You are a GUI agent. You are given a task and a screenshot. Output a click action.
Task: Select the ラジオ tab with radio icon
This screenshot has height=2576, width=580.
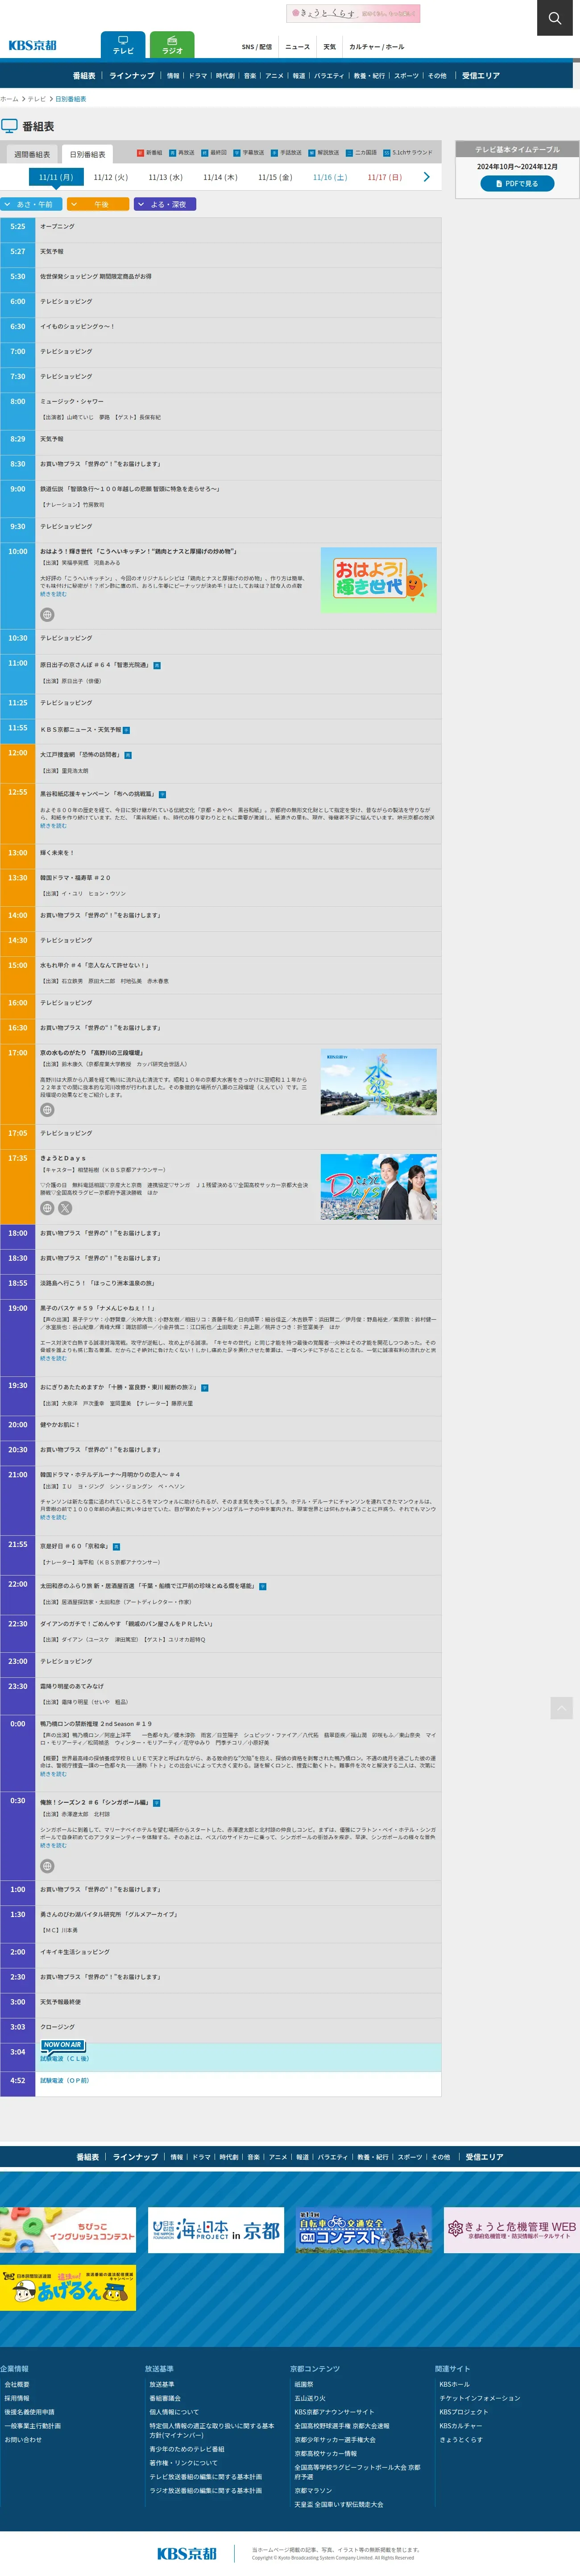(172, 45)
